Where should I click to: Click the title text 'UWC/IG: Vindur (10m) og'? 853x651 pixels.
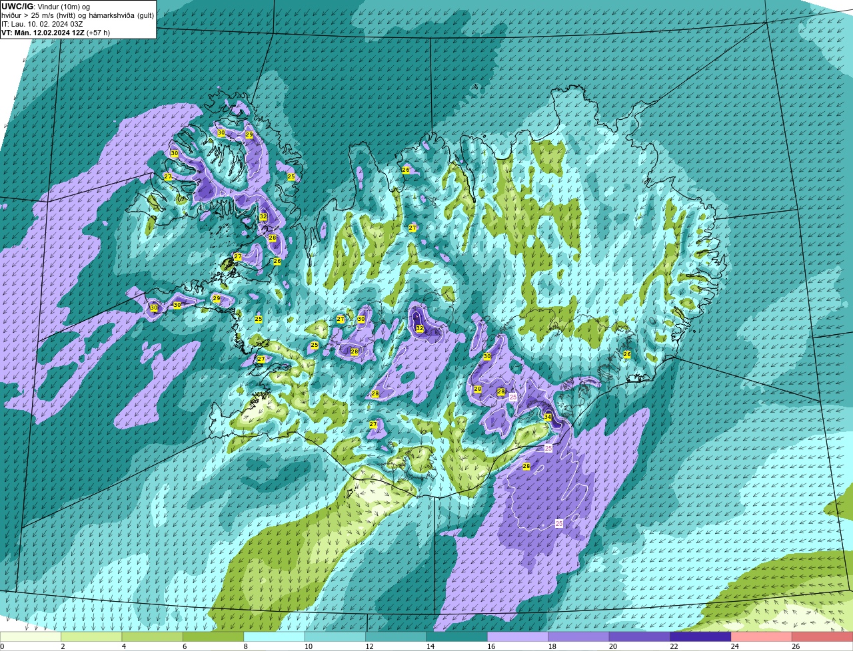46,7
